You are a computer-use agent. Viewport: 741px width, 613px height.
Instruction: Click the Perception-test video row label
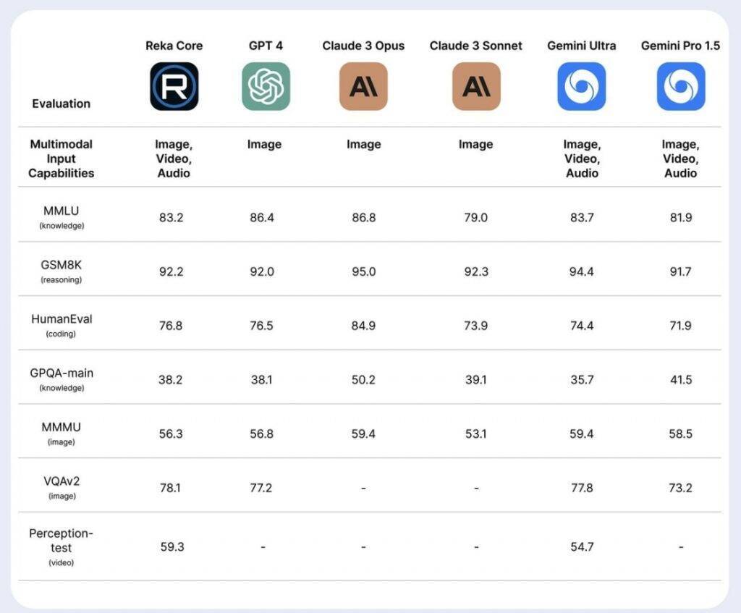[62, 546]
